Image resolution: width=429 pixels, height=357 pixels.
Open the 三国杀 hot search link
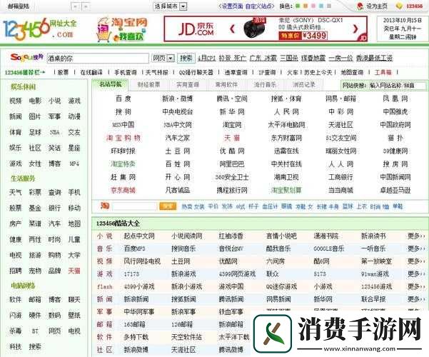tap(289, 58)
